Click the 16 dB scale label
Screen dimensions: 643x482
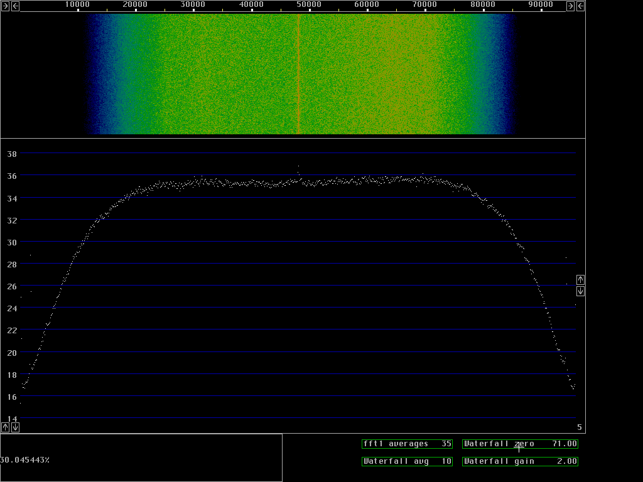(x=12, y=397)
